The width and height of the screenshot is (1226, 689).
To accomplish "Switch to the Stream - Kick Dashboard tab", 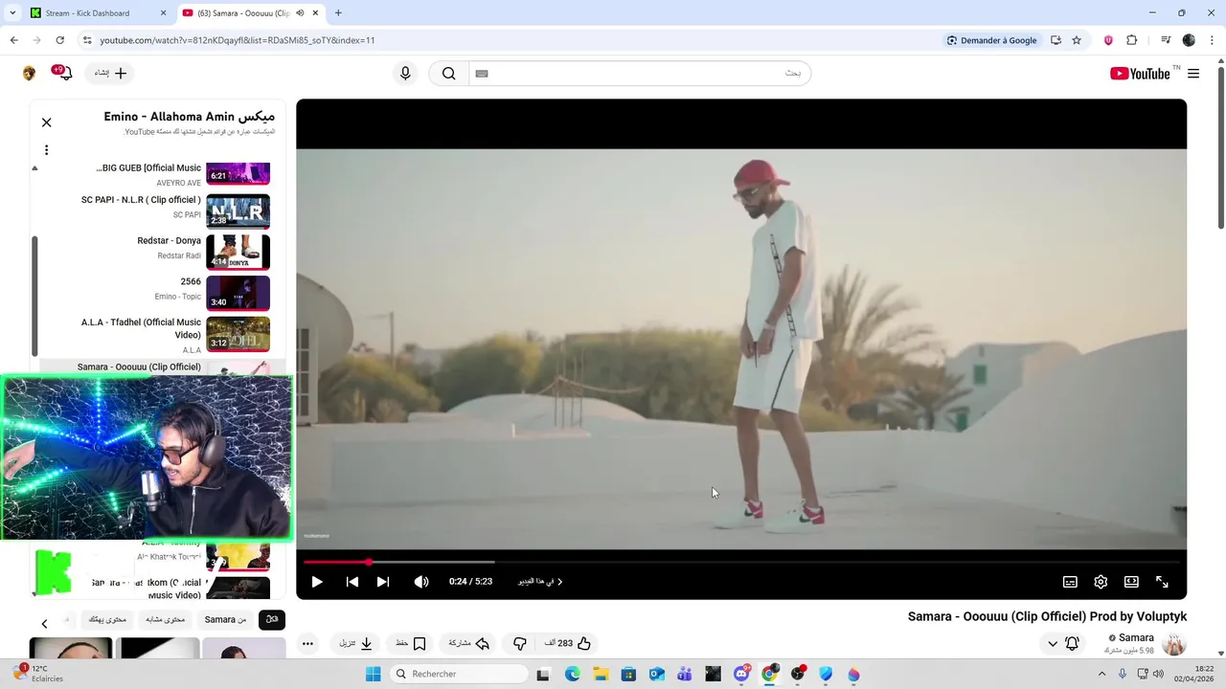I will coord(98,13).
